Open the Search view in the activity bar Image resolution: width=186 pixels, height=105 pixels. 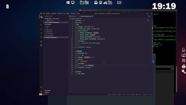click(x=41, y=21)
